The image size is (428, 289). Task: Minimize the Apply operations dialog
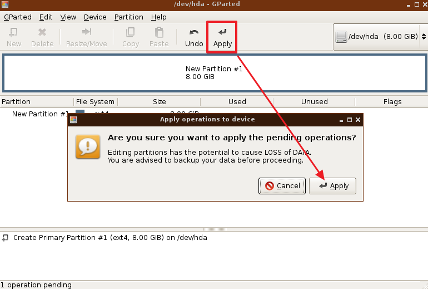pyautogui.click(x=341, y=120)
